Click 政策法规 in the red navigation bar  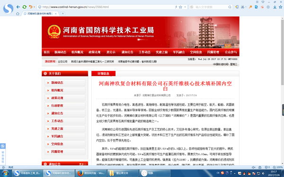tap(94, 52)
